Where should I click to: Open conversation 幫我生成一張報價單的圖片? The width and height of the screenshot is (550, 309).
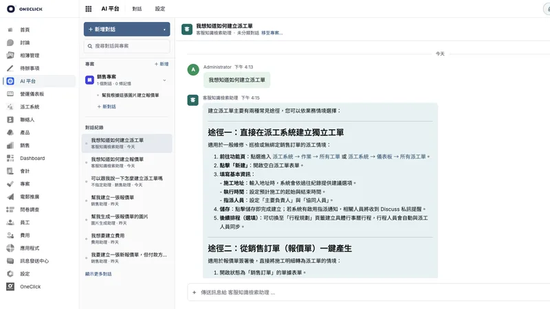tap(127, 220)
